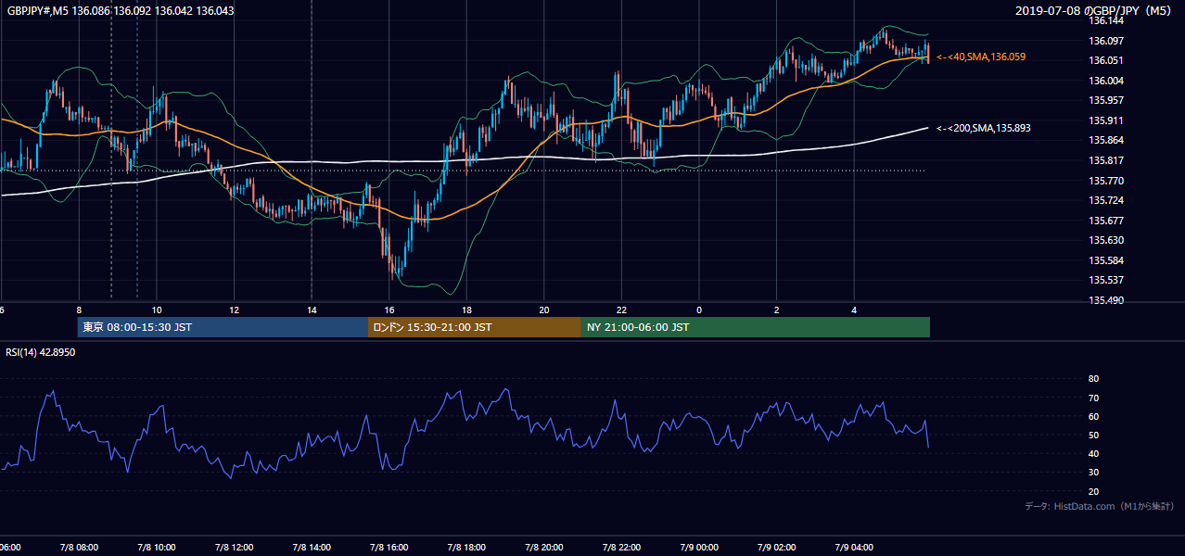
Task: Click hour mark 14 under price chart
Action: 312,310
